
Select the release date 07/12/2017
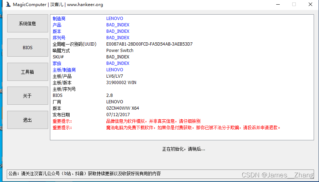(x=118, y=115)
